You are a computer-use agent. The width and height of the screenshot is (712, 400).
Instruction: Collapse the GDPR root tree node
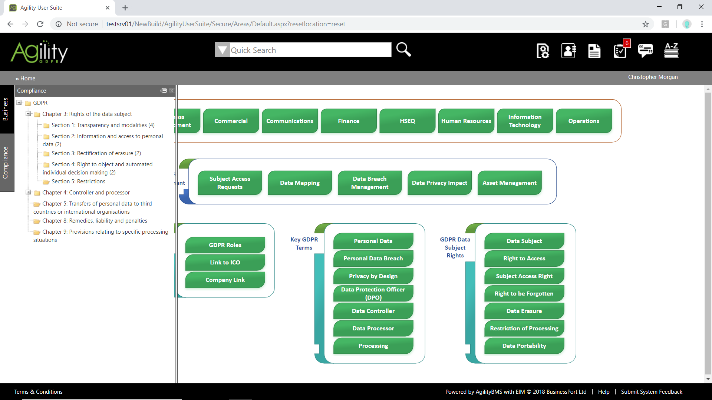[x=19, y=103]
